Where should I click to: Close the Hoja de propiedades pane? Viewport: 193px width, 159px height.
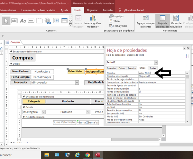[x=188, y=48]
